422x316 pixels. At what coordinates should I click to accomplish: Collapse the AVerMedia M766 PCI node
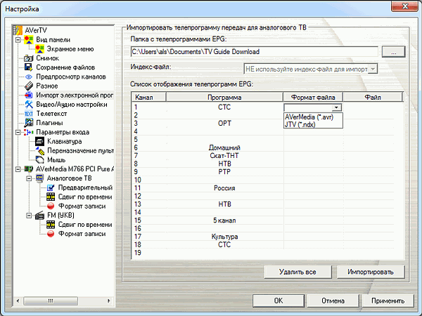pos(18,169)
